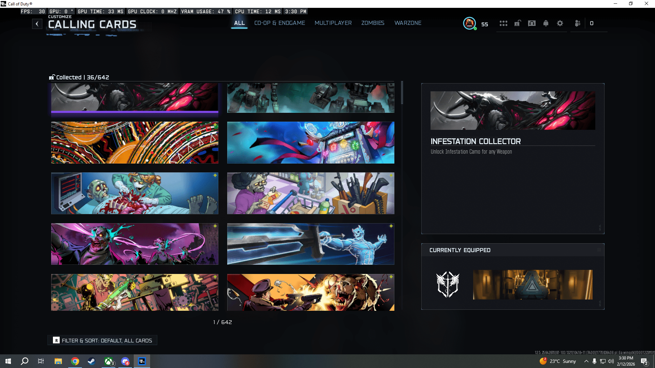
Task: Open the player profile avatar
Action: tap(469, 24)
